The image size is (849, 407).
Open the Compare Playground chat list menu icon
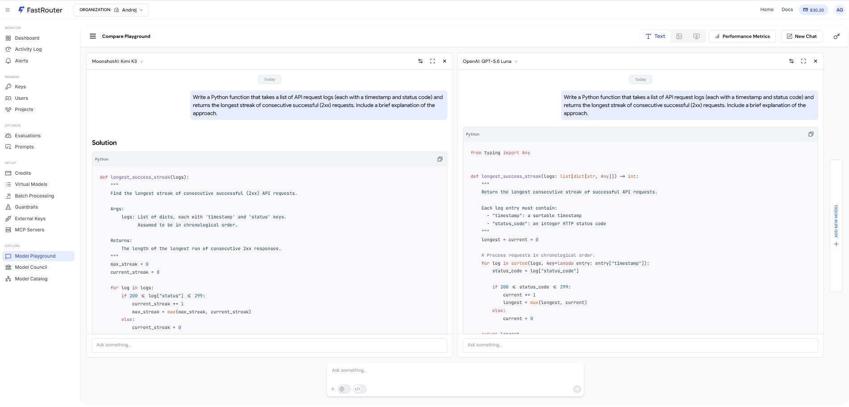pos(93,36)
